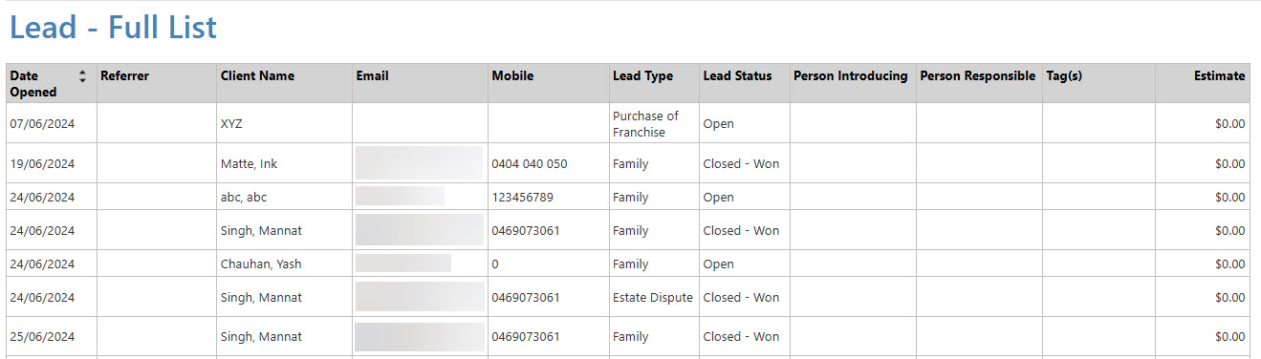This screenshot has height=359, width=1261.
Task: Click the Purchase of Franchise lead type
Action: click(x=645, y=124)
